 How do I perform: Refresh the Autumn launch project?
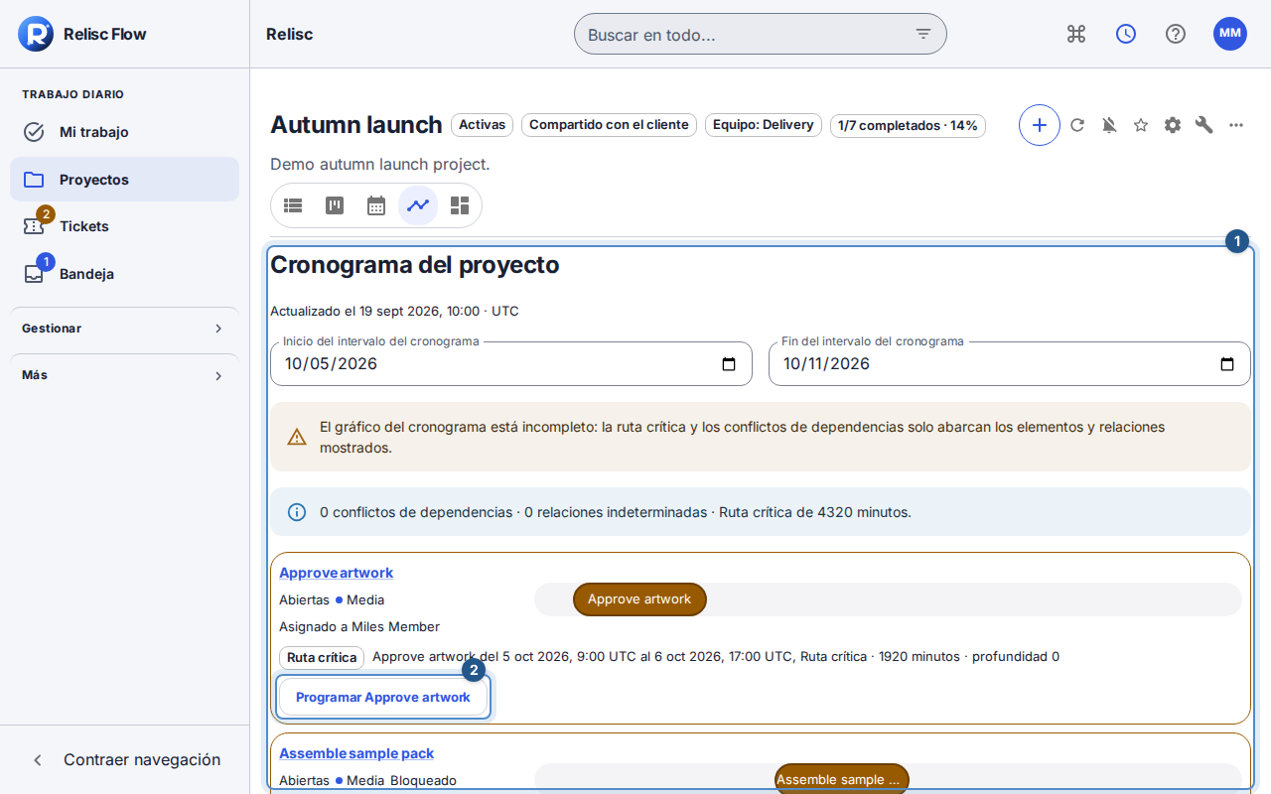click(x=1077, y=125)
